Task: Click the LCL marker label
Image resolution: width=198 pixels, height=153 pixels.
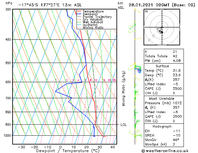Action: coord(123,125)
